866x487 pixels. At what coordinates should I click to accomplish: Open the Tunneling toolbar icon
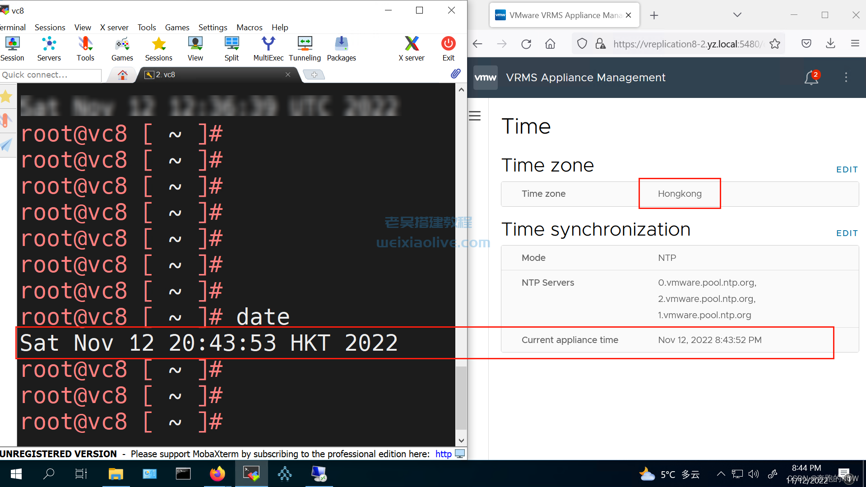pyautogui.click(x=305, y=49)
